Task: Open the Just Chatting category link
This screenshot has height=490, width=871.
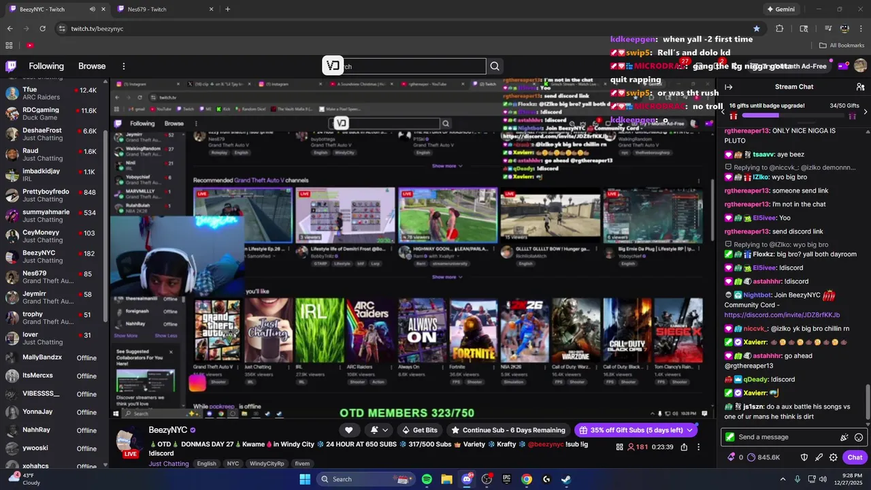Action: [169, 463]
